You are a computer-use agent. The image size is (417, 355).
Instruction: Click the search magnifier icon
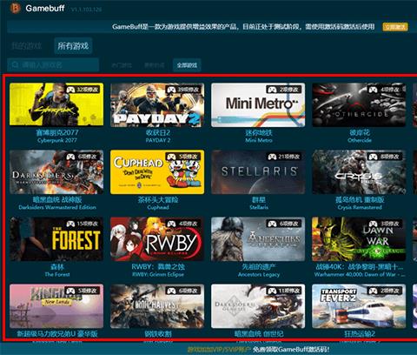[x=16, y=64]
